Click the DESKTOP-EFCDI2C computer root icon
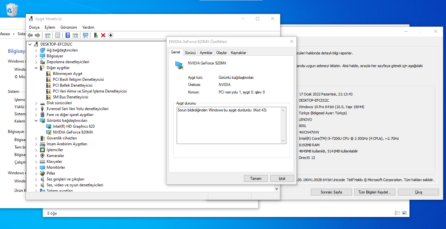Viewport: 446px width, 229px height. point(36,44)
